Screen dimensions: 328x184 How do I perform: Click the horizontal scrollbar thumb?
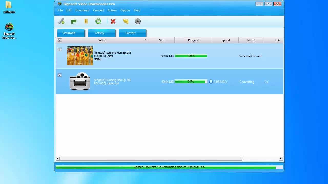[x=150, y=159]
